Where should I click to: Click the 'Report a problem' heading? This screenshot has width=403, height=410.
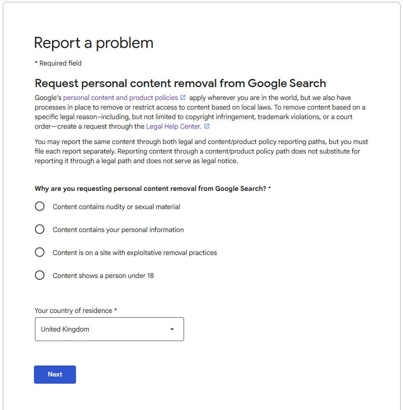(x=94, y=43)
